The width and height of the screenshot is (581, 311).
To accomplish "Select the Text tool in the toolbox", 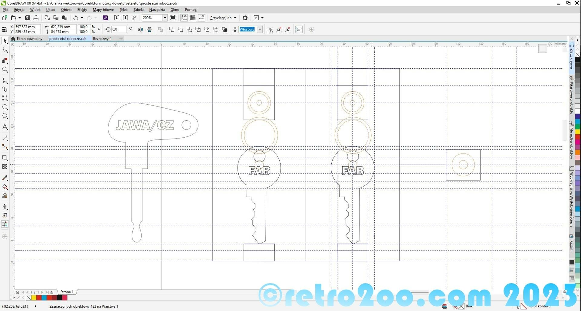I will 5,127.
